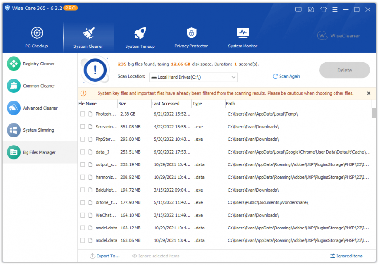Select Big Files Manager in sidebar

(x=40, y=152)
